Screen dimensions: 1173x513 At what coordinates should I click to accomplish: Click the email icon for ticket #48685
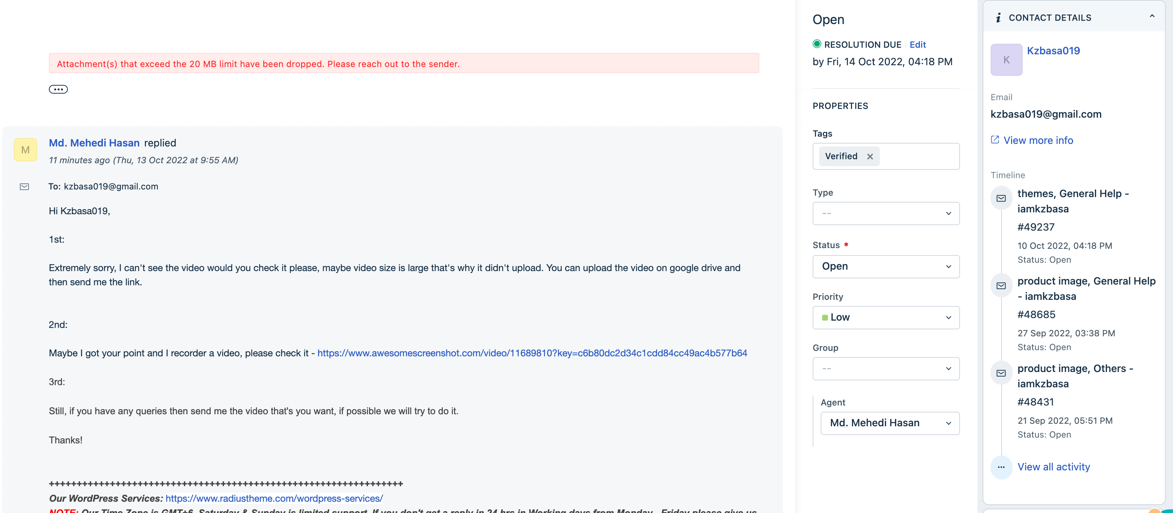coord(1001,286)
